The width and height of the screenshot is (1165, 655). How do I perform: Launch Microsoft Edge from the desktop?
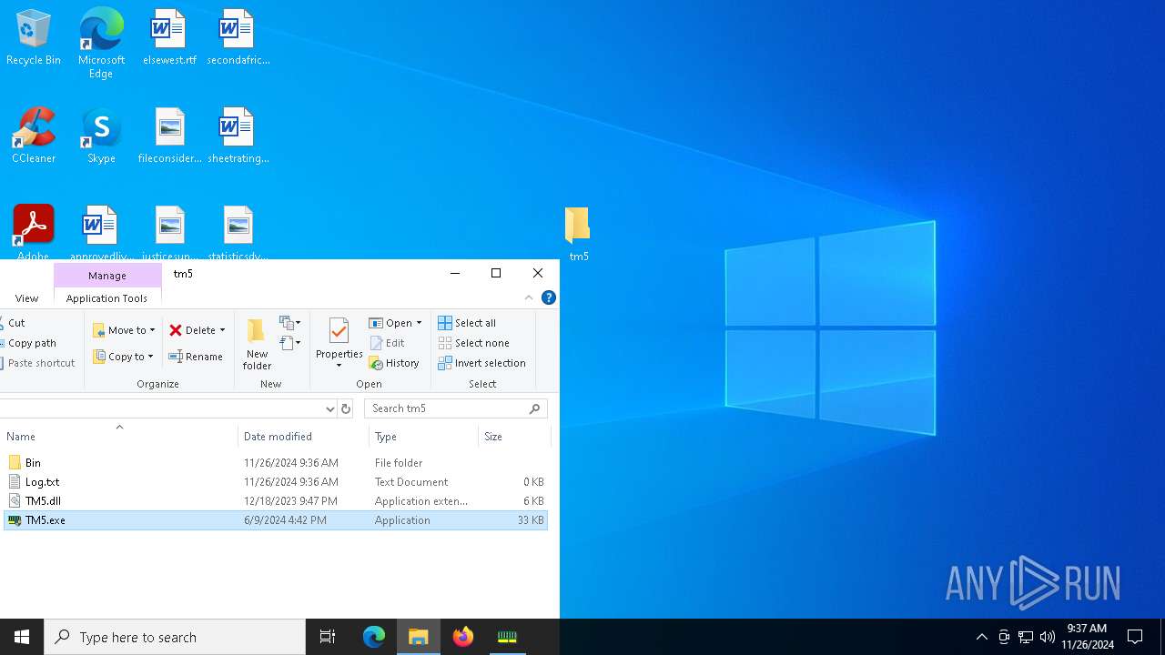pos(101,43)
